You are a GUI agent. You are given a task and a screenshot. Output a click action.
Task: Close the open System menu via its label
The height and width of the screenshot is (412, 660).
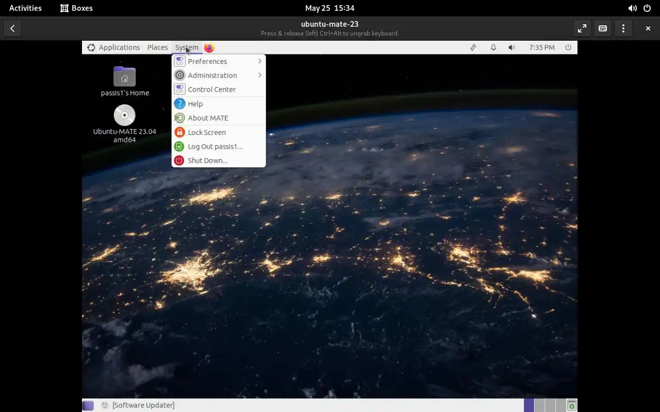coord(187,47)
